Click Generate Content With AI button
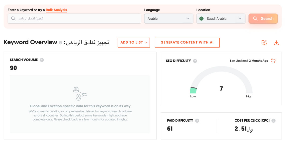This screenshot has height=144, width=285. point(187,43)
